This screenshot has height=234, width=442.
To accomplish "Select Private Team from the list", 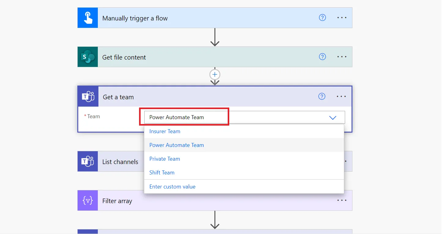I will [x=244, y=159].
